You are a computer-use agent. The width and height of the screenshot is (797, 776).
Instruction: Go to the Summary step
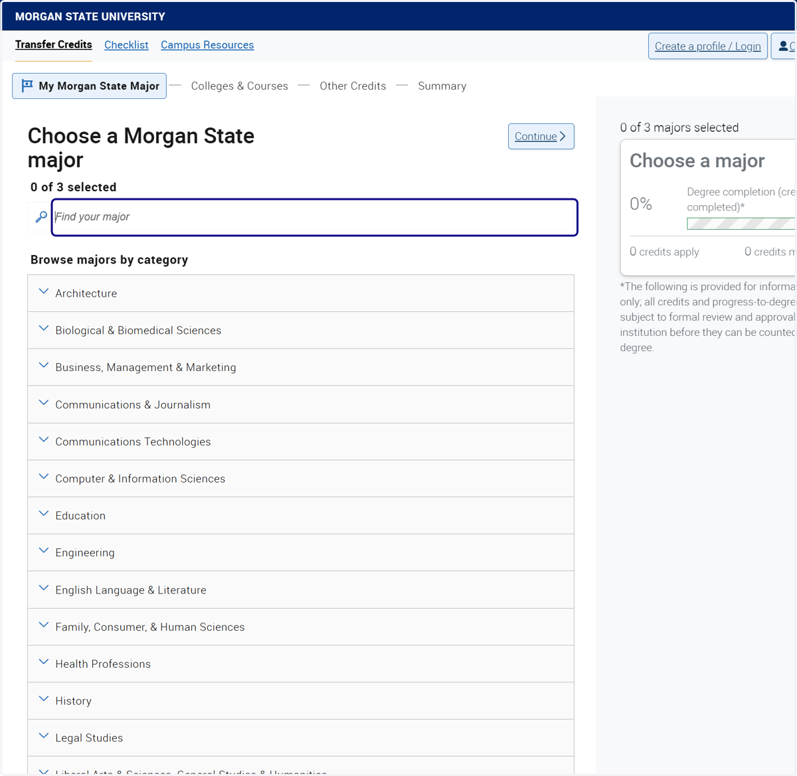pyautogui.click(x=442, y=86)
